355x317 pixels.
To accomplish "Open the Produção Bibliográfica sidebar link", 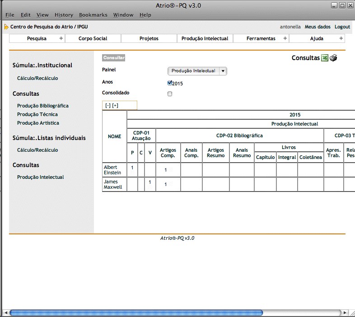I will [43, 106].
